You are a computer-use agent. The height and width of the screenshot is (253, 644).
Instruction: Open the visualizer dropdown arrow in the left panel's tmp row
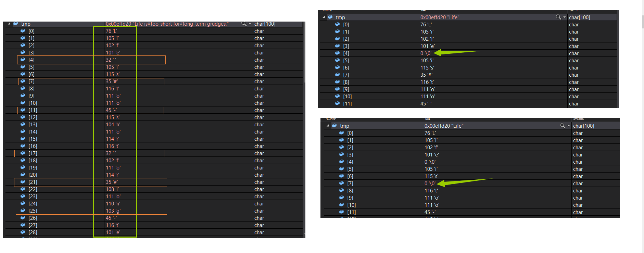click(x=250, y=24)
